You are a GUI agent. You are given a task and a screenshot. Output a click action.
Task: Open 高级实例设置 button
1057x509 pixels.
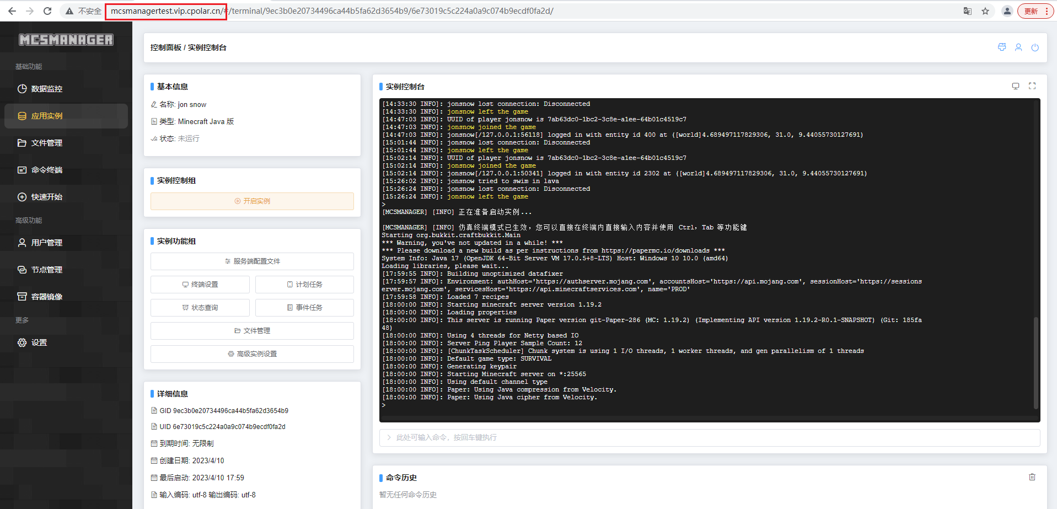tap(252, 354)
